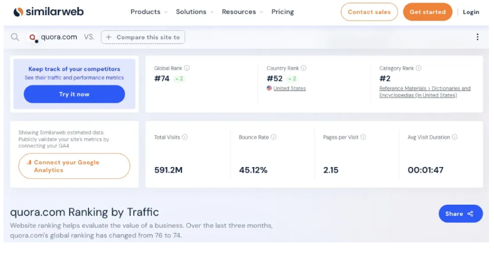Viewport: 494px width, 253px height.
Task: Expand the Products dropdown menu
Action: [149, 12]
